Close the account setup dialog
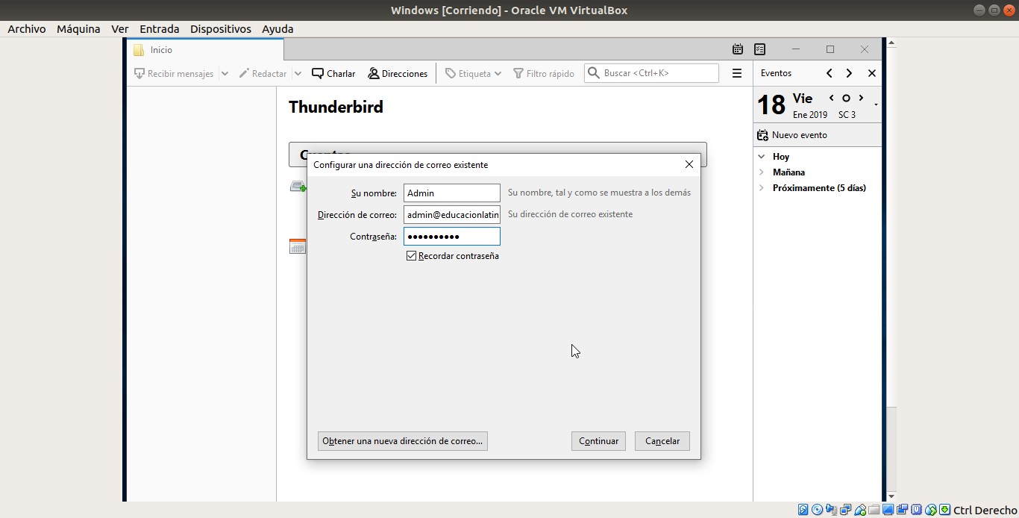The image size is (1019, 518). pos(689,164)
